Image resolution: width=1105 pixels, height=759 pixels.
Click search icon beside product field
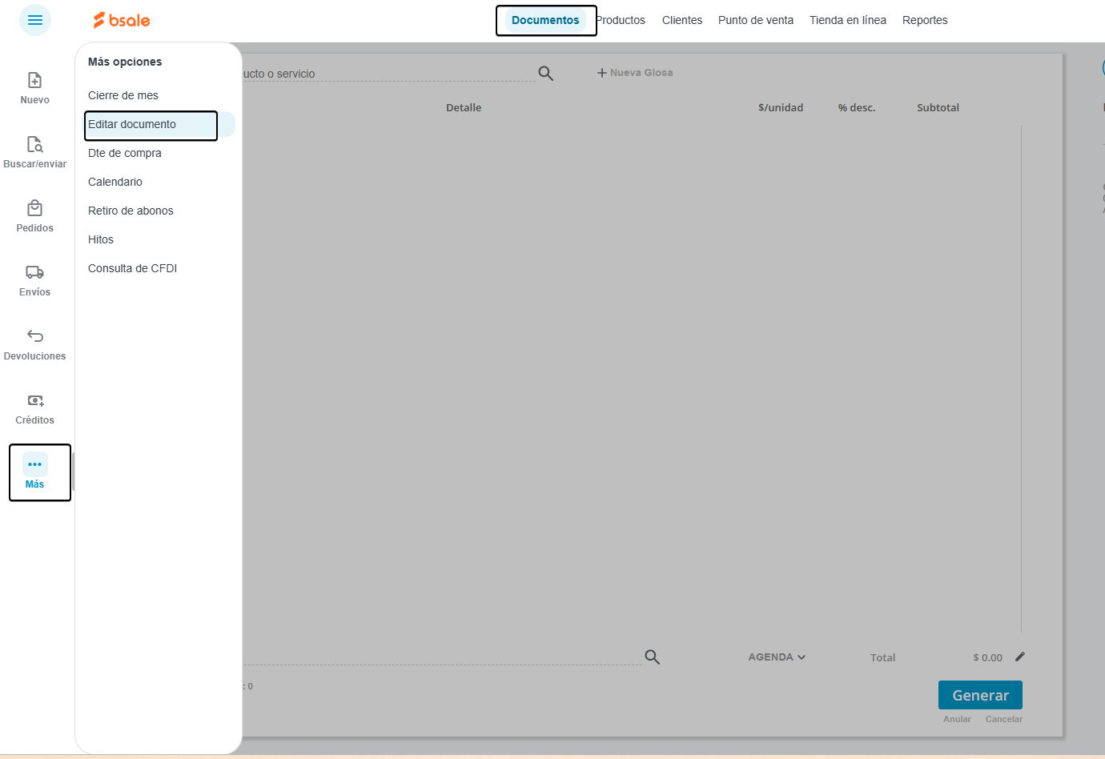(x=546, y=74)
